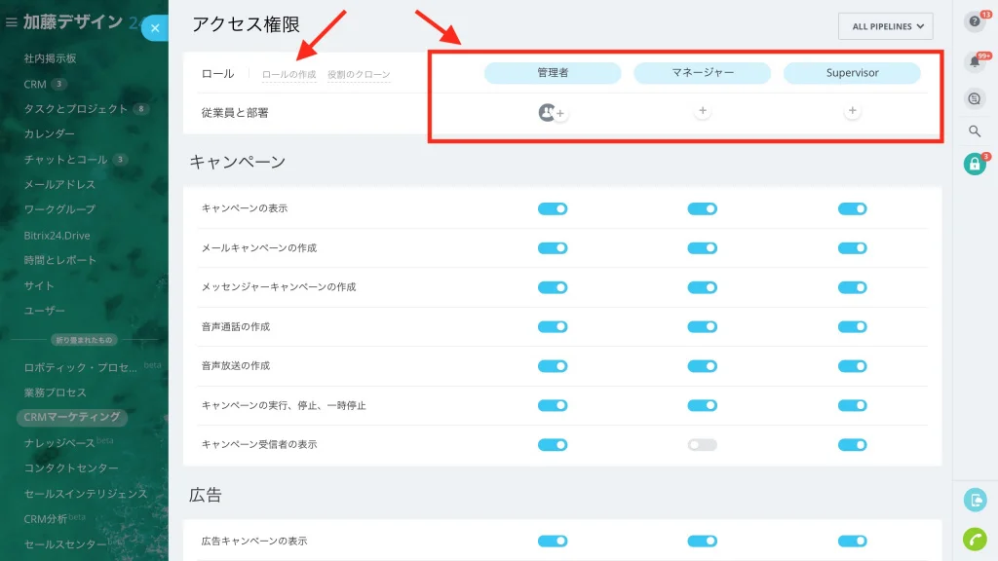Image resolution: width=998 pixels, height=561 pixels.
Task: Toggle 音声通話の作成 for 管理者
Action: tap(553, 327)
